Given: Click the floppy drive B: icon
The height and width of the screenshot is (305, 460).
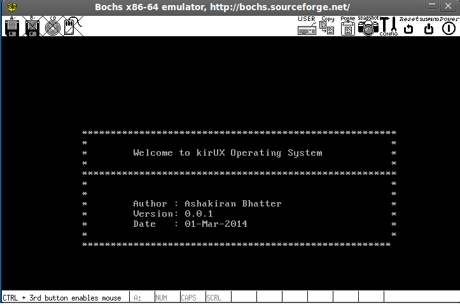Looking at the screenshot, I should (32, 27).
